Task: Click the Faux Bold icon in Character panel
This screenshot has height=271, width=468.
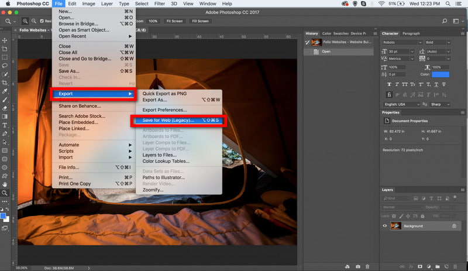Action: click(388, 85)
